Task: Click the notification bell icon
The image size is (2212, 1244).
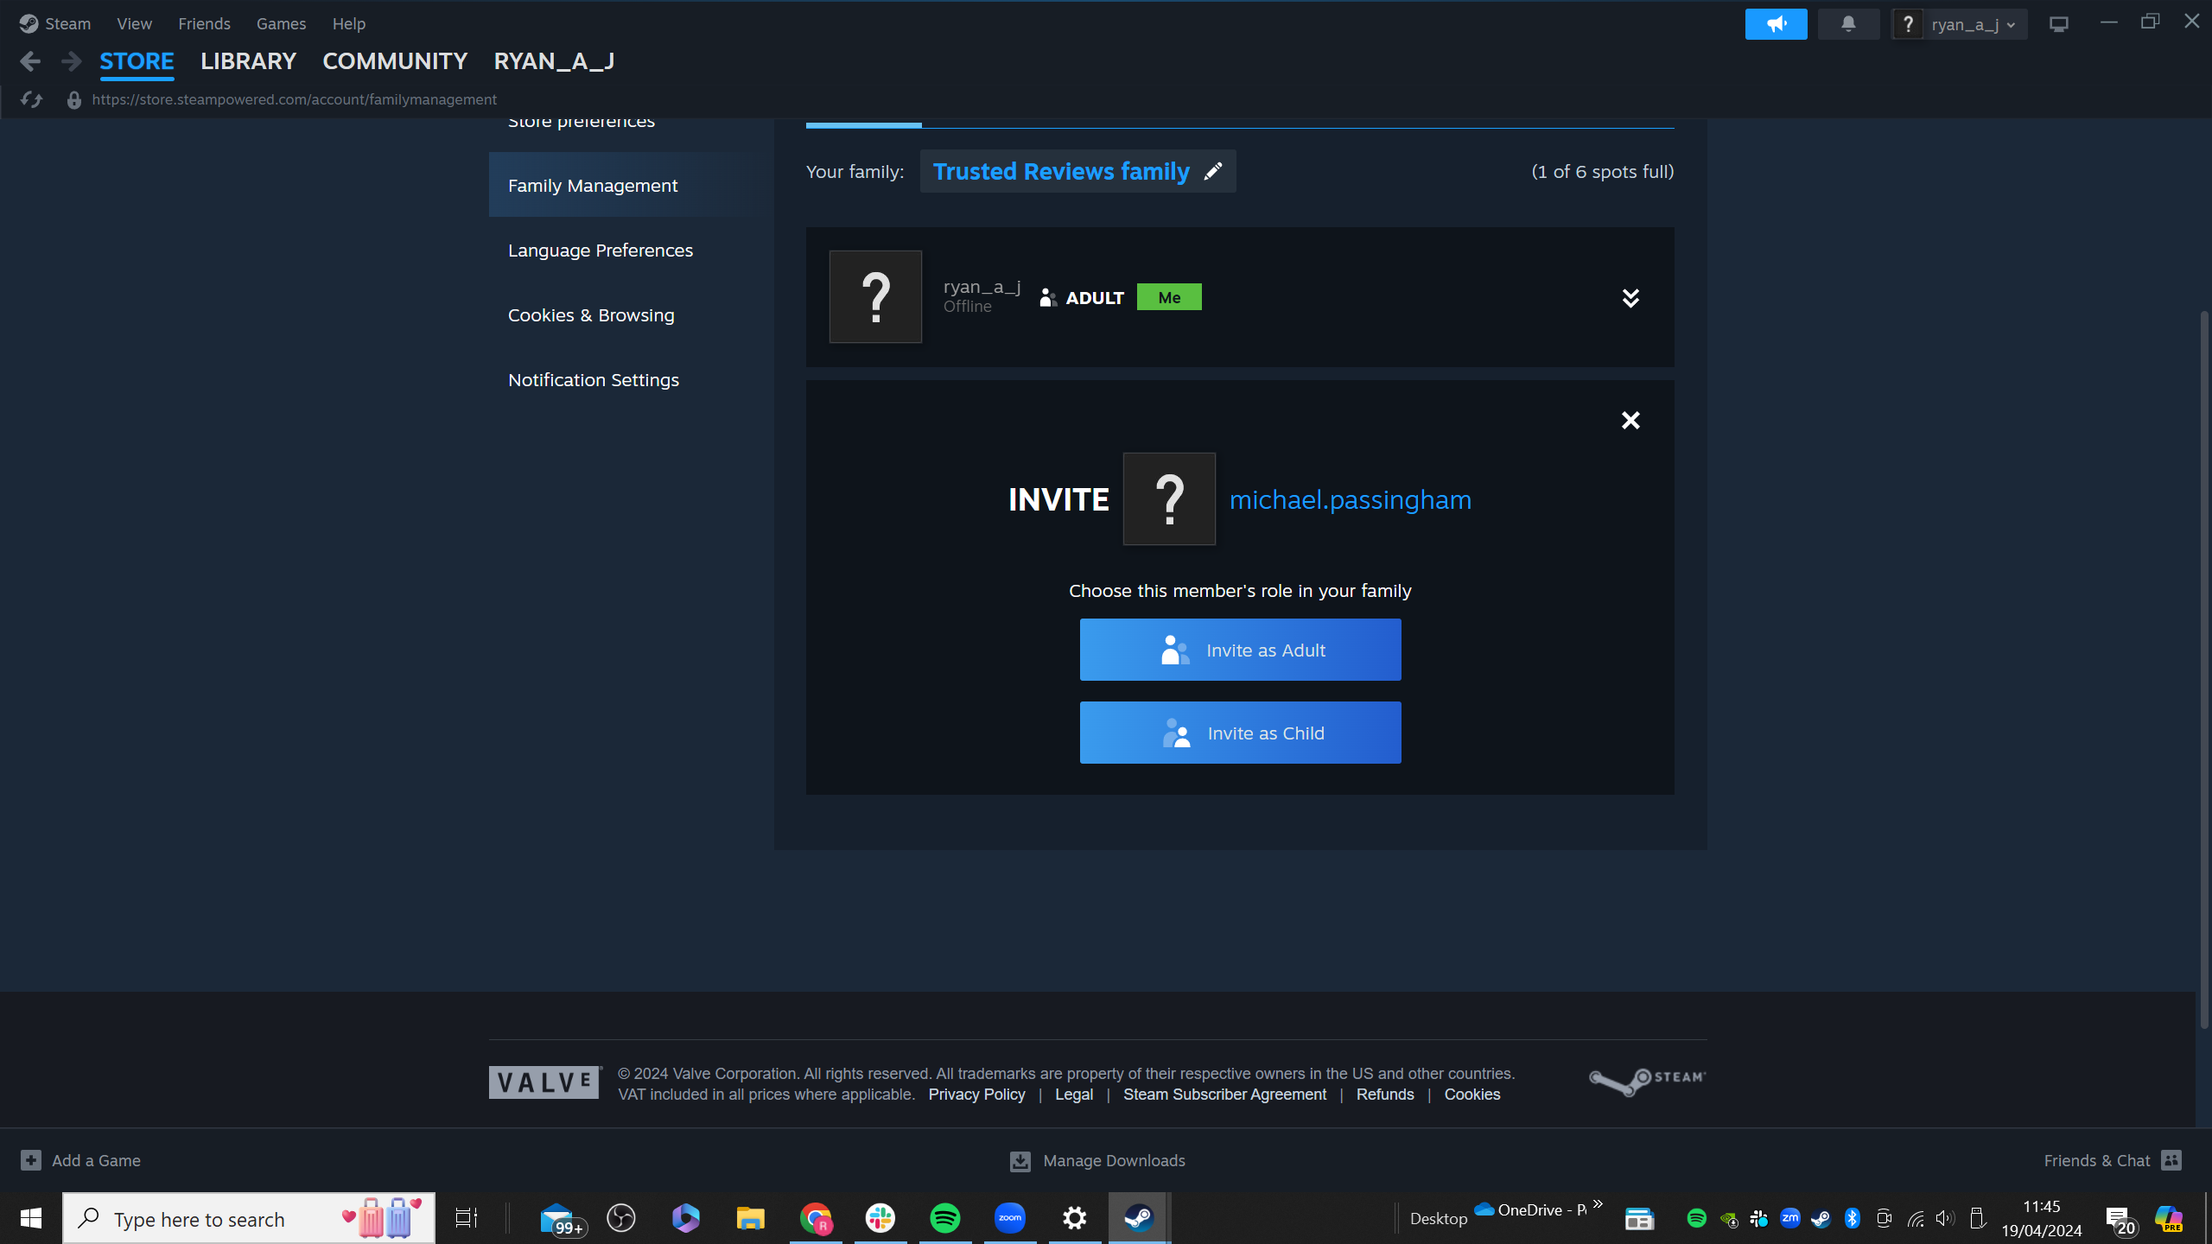Action: pyautogui.click(x=1849, y=23)
